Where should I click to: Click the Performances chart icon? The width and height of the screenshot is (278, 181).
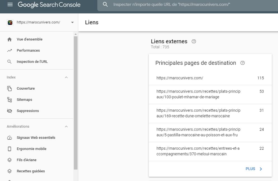[9, 50]
